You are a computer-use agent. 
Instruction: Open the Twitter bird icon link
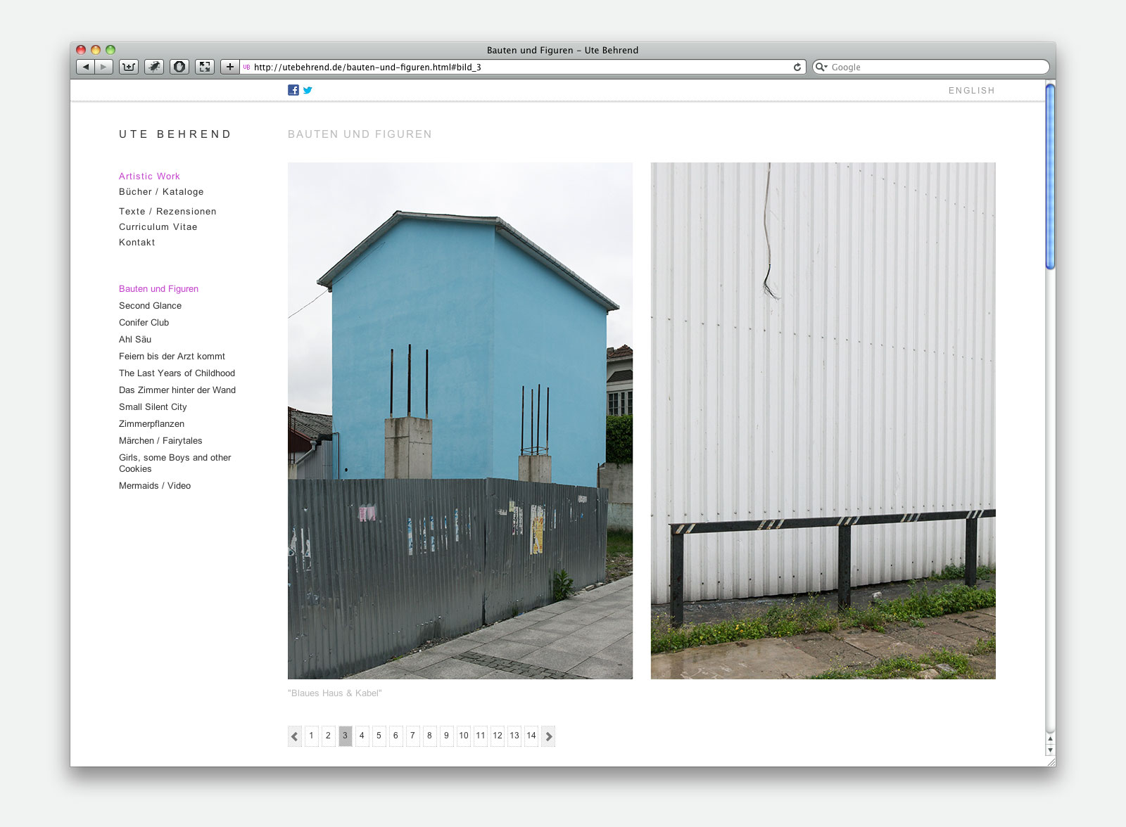308,90
